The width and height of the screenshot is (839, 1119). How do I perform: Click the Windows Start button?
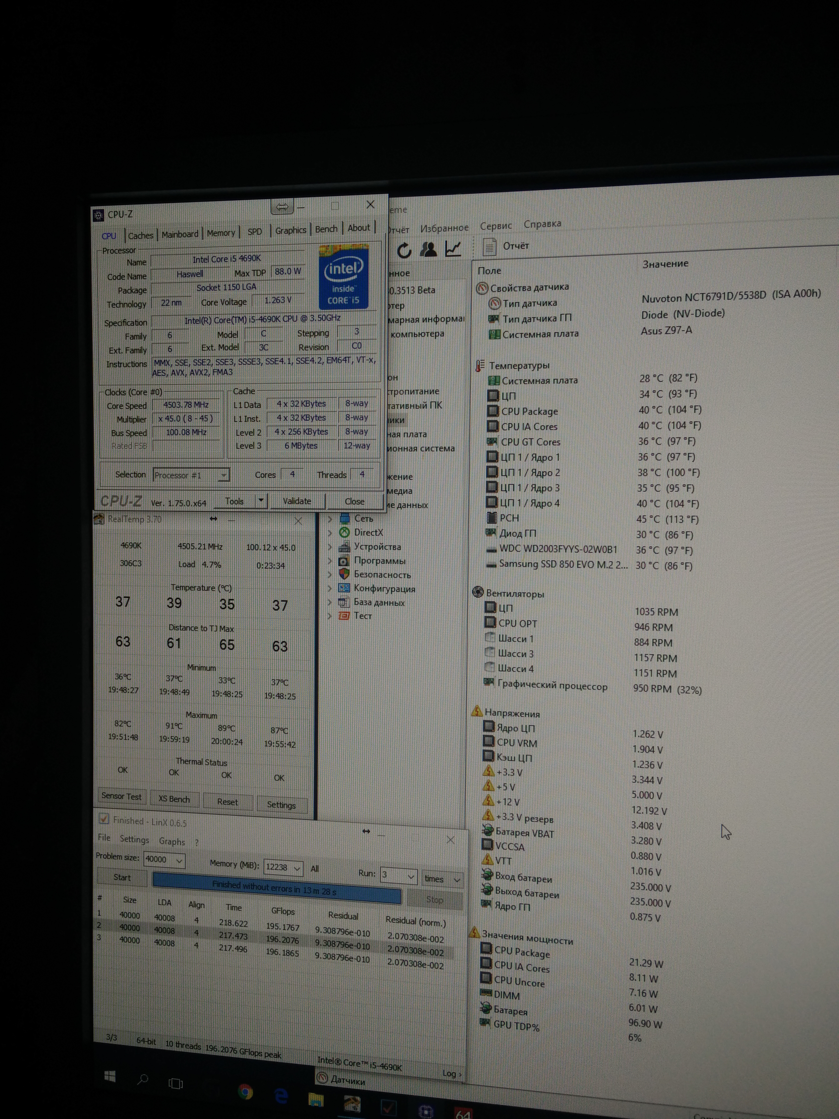point(110,1076)
